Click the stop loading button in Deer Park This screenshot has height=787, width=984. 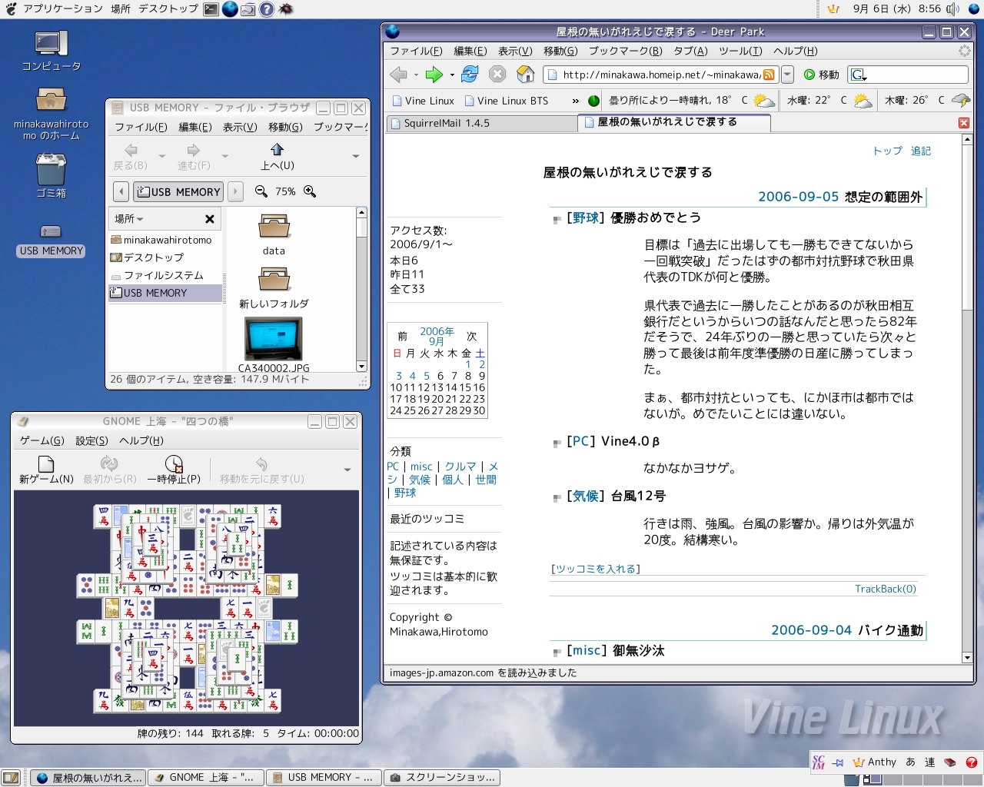click(x=497, y=75)
